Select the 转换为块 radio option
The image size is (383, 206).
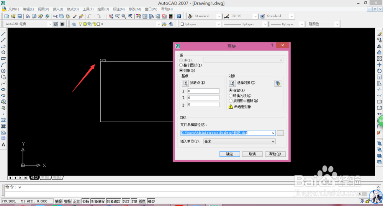pos(231,96)
